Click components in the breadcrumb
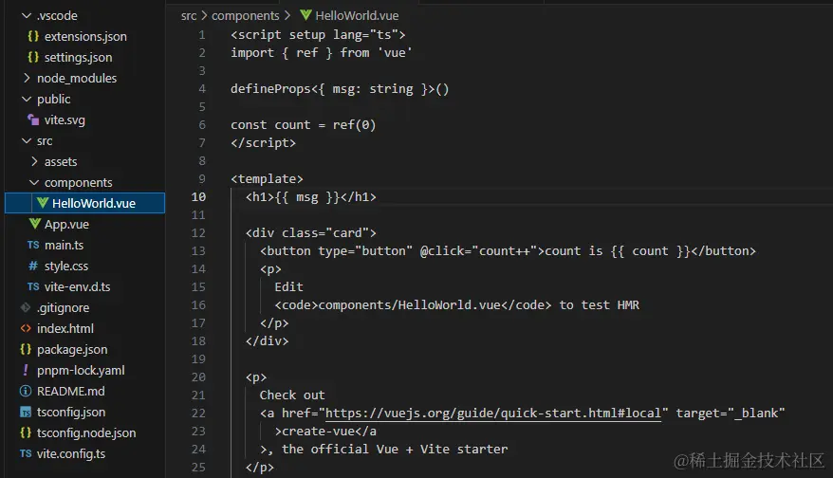833x478 pixels. click(245, 16)
